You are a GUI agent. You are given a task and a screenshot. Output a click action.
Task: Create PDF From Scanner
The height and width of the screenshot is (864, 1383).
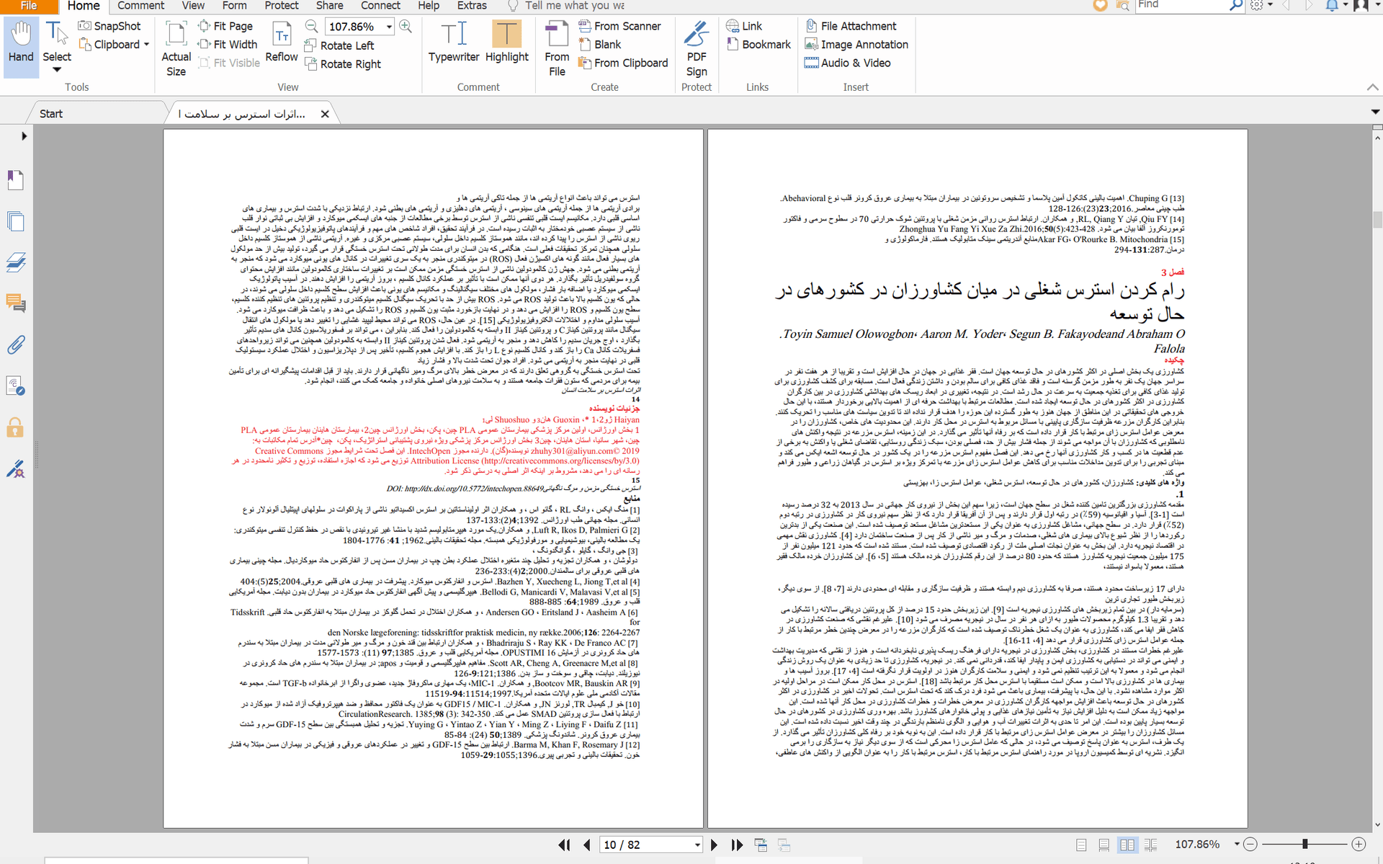click(619, 26)
